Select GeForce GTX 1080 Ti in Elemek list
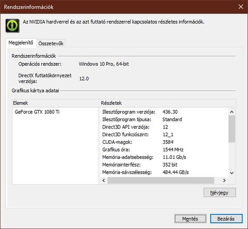248x229 pixels. tap(37, 112)
